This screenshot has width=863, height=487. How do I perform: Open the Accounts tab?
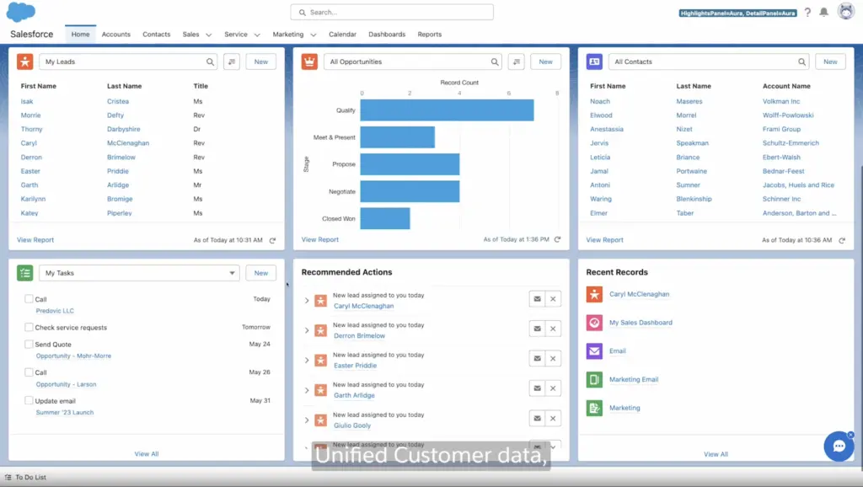pyautogui.click(x=116, y=34)
